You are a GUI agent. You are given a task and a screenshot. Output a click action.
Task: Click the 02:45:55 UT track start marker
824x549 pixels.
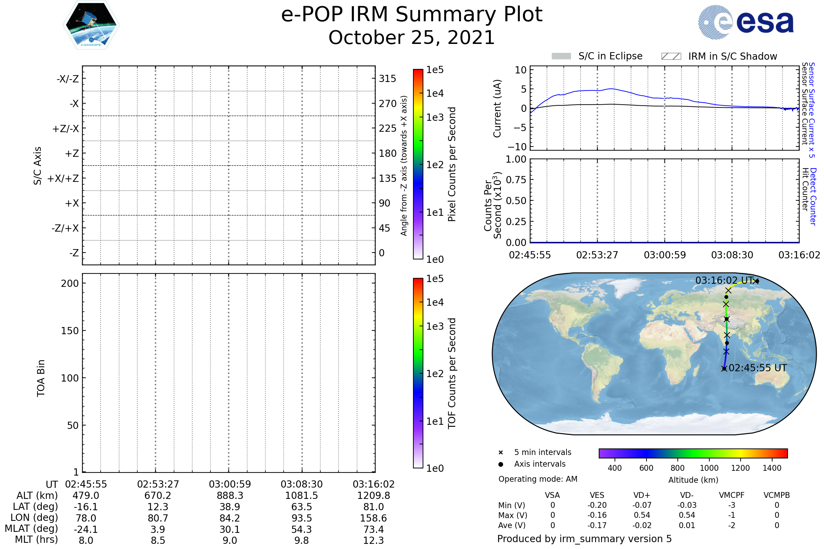(724, 369)
